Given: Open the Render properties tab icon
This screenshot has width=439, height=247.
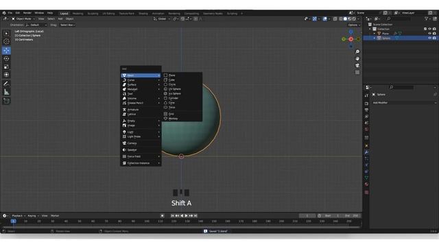Looking at the screenshot, I should 366,104.
